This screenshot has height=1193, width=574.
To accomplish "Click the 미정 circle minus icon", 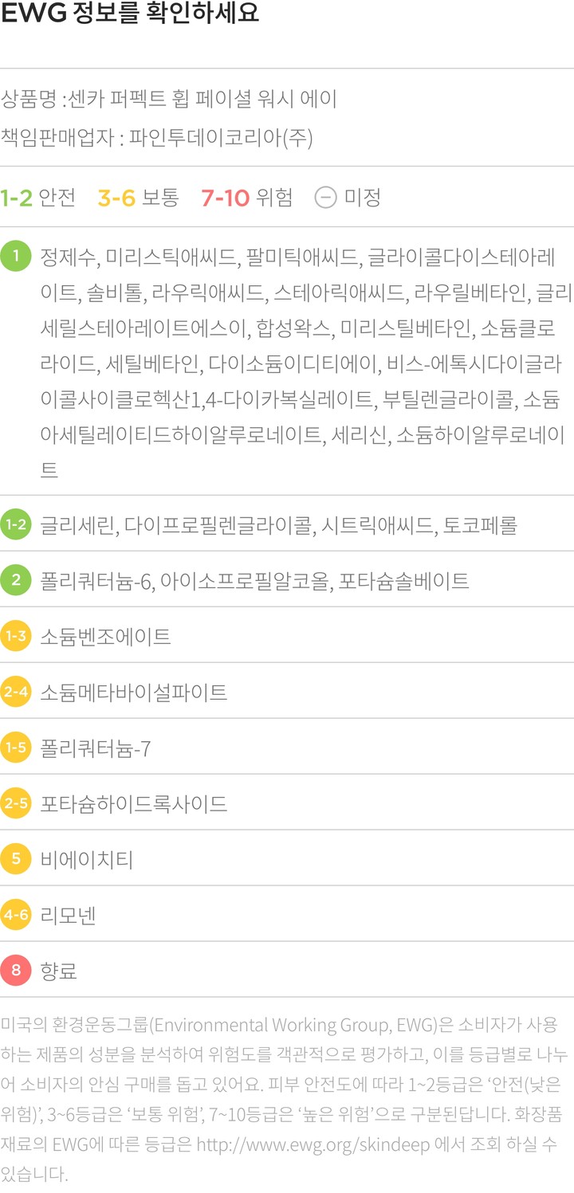I will point(326,197).
